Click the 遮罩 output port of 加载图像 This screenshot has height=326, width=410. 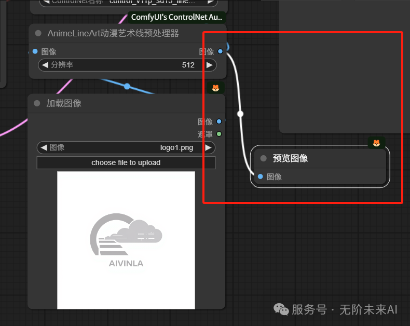pyautogui.click(x=219, y=134)
